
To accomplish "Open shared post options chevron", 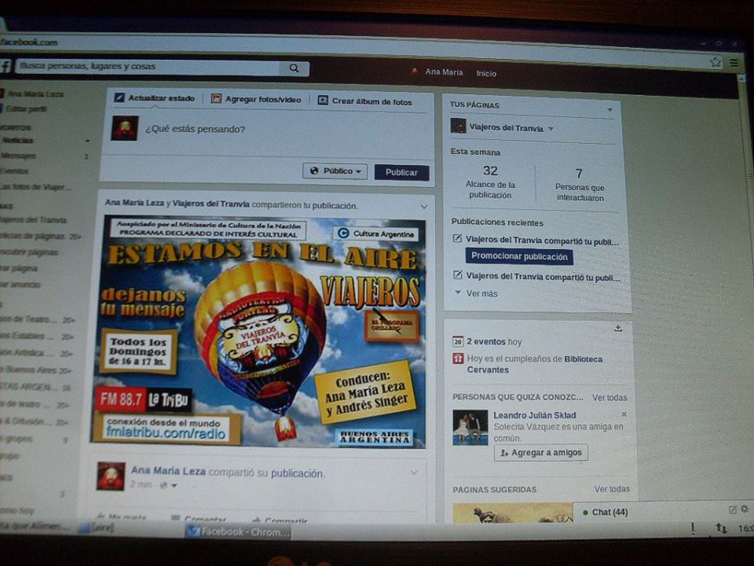I will [x=424, y=207].
